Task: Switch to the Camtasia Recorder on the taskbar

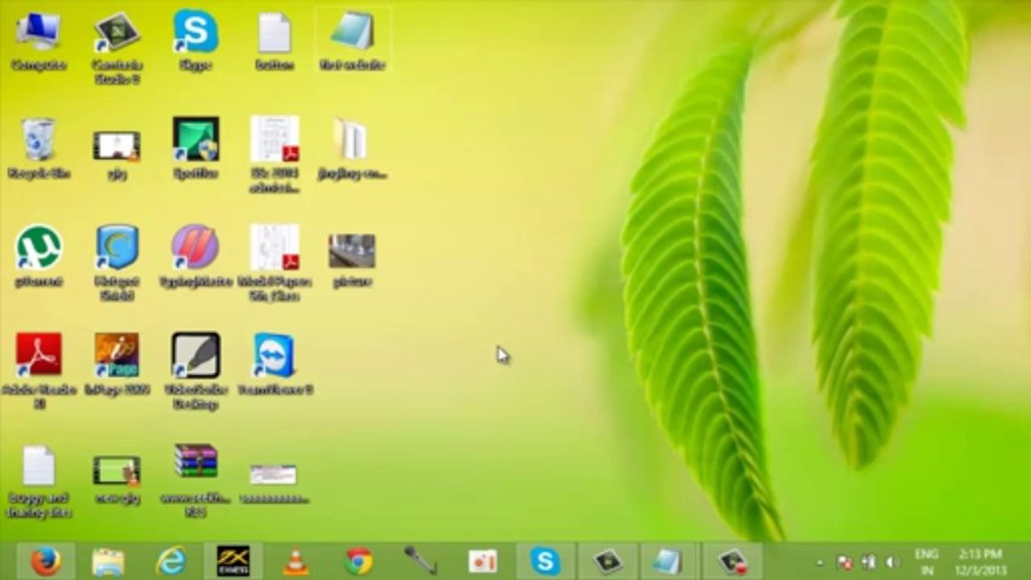Action: coord(733,561)
